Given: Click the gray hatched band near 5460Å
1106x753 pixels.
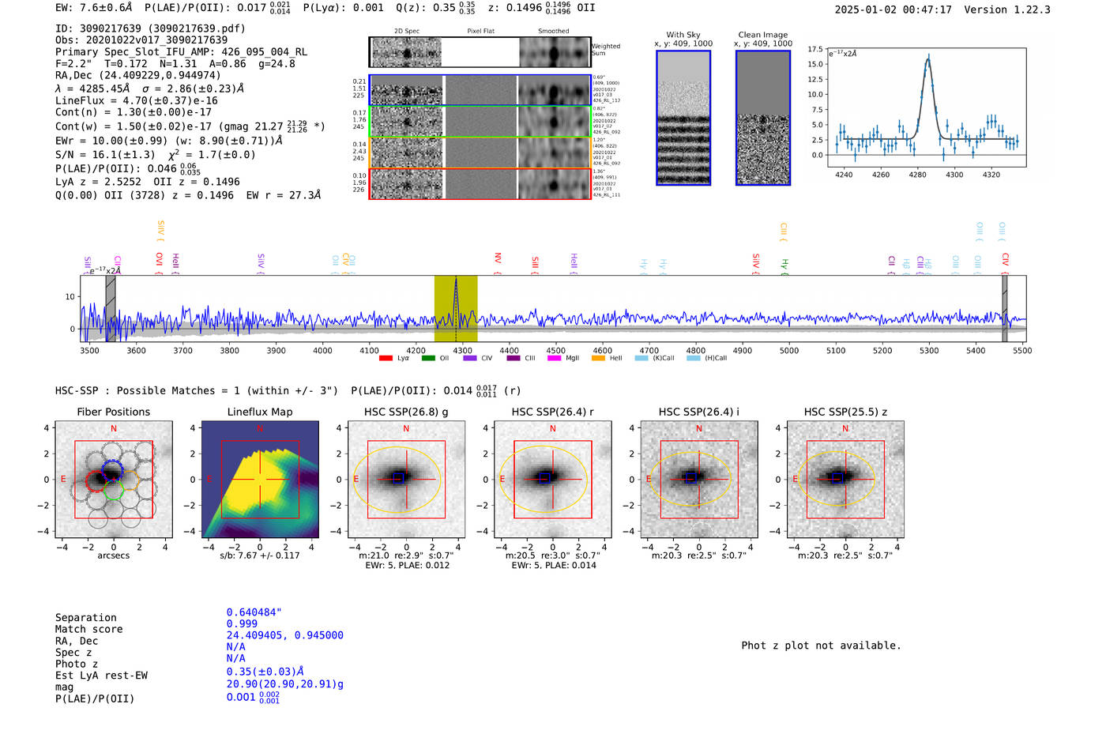Looking at the screenshot, I should click(x=1005, y=308).
